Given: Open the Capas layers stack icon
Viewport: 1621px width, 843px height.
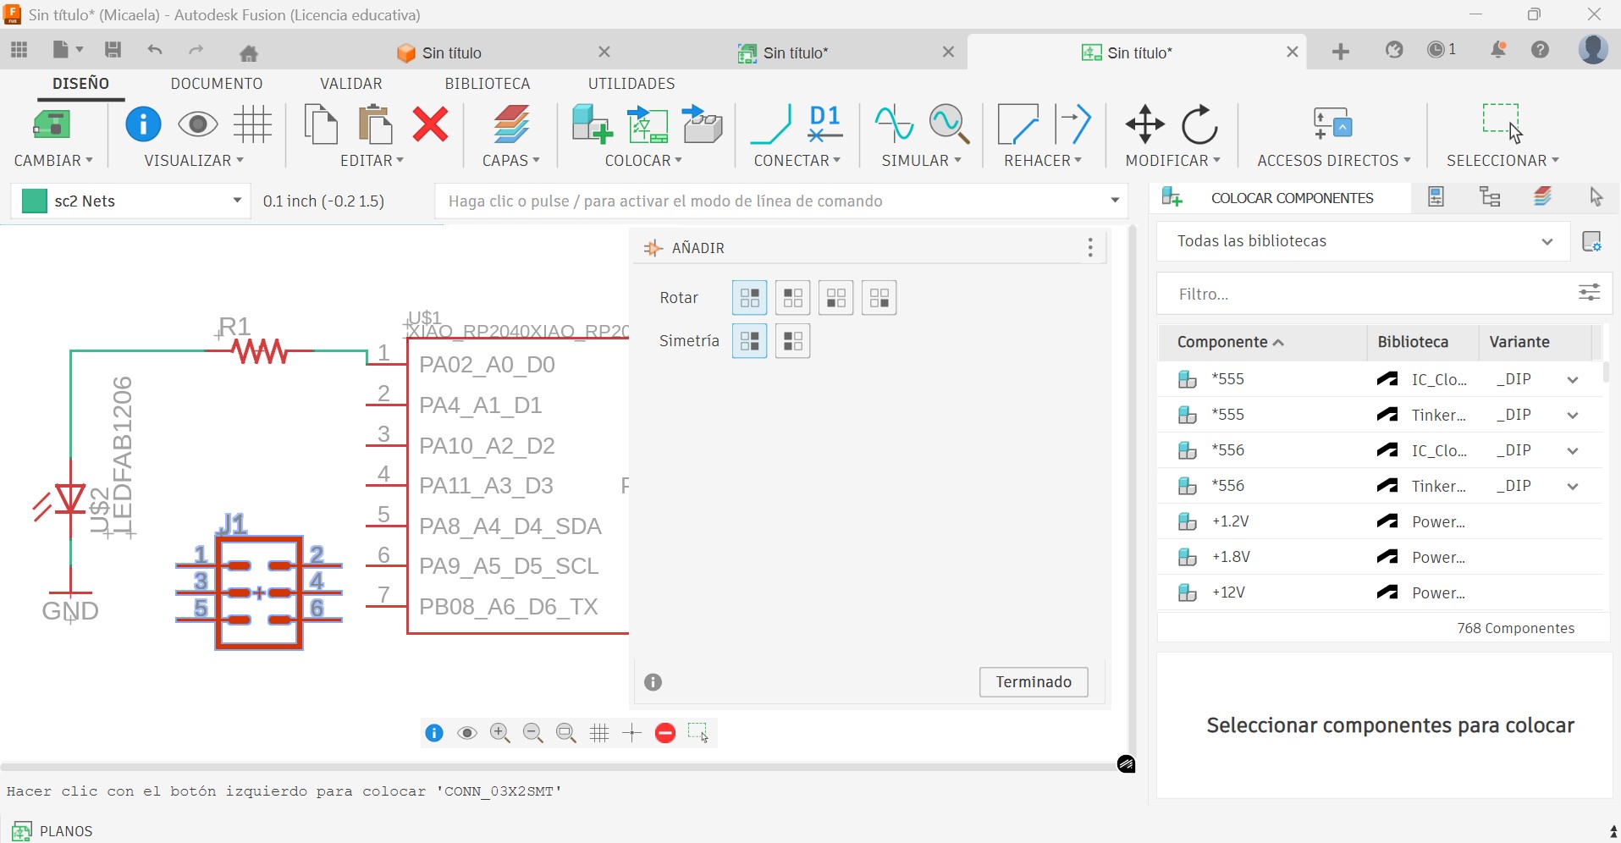Looking at the screenshot, I should [510, 124].
